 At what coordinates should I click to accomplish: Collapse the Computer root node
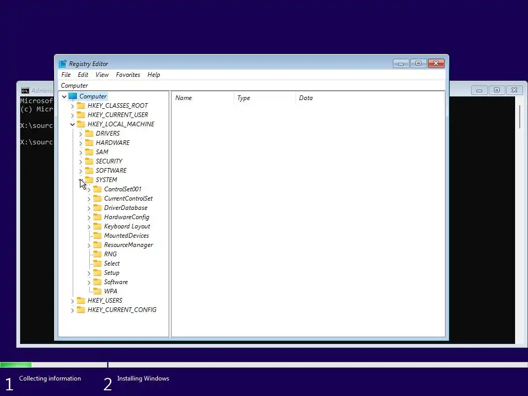click(64, 96)
